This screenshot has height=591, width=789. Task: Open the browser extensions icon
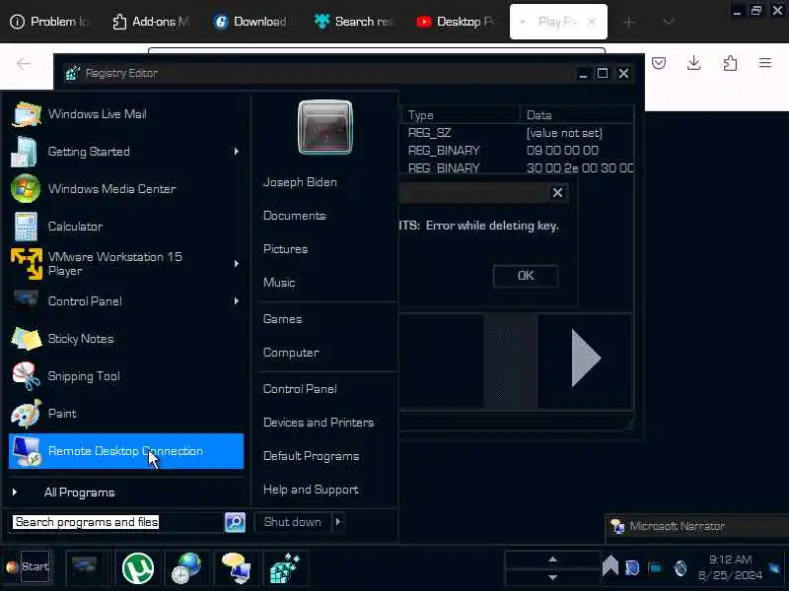point(730,63)
